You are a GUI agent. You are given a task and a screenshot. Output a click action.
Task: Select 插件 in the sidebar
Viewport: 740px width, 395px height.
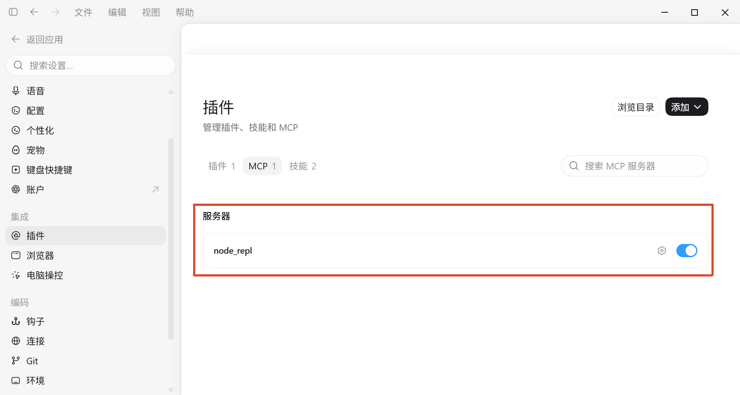[86, 236]
